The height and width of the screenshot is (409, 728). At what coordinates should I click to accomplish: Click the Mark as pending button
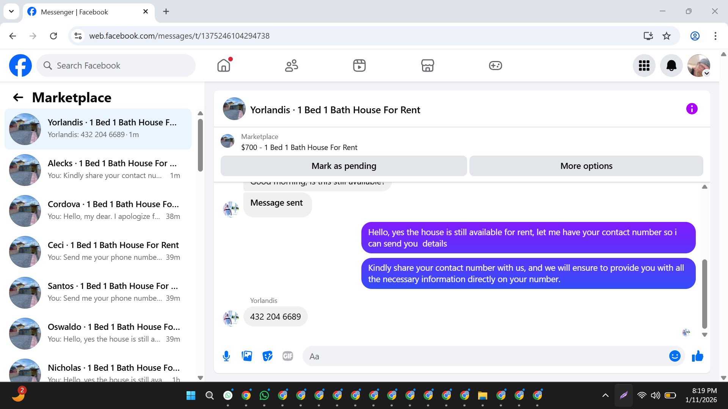tap(344, 166)
